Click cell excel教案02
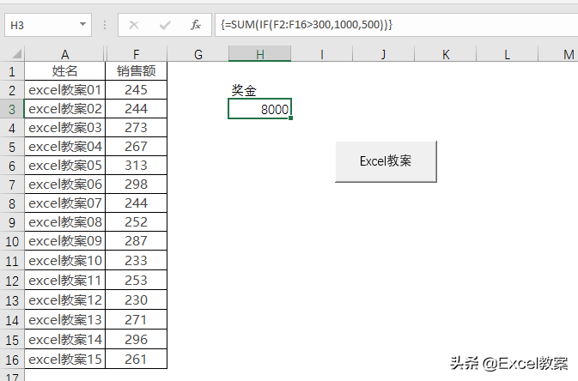The height and width of the screenshot is (381, 578). point(65,109)
